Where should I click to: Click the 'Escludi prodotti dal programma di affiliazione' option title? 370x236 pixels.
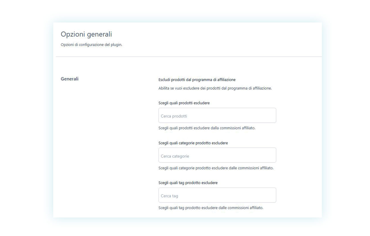pos(197,80)
